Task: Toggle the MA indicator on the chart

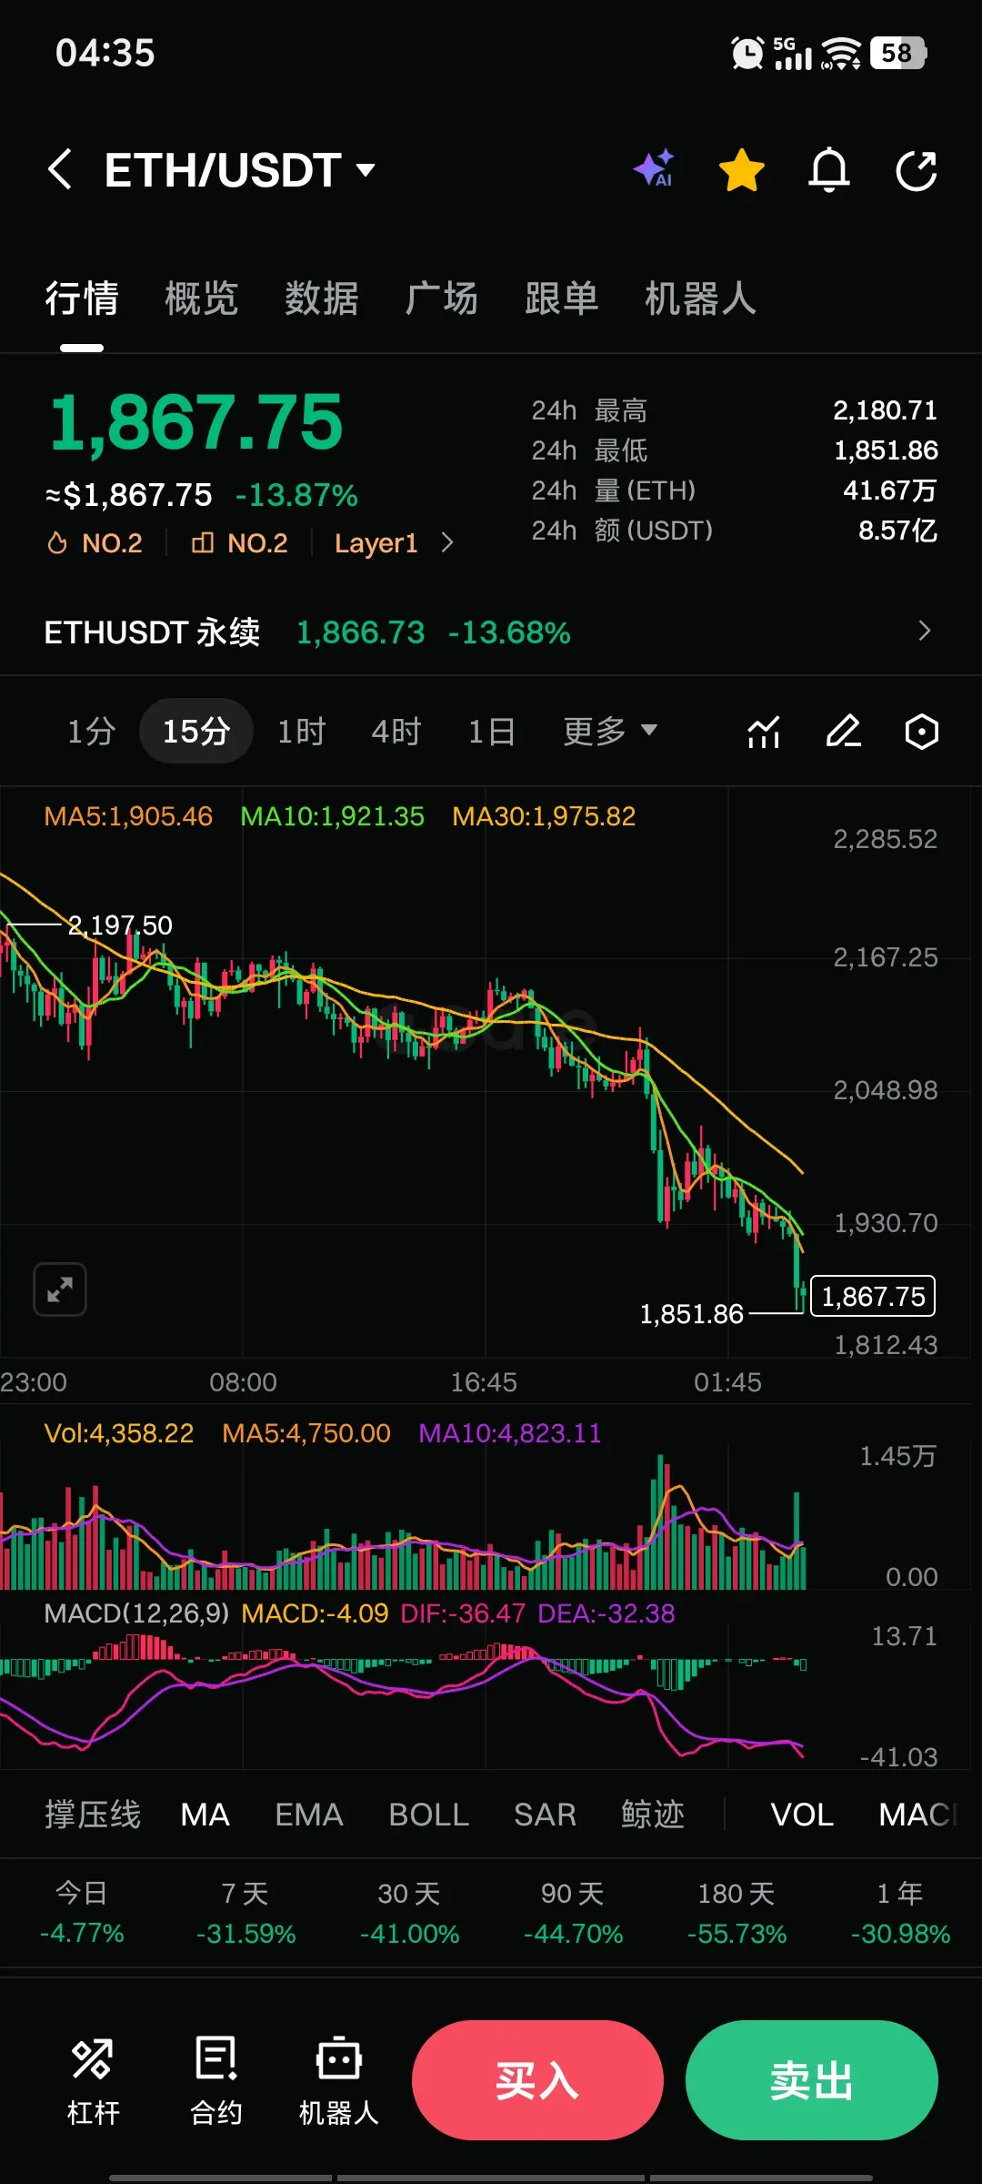Action: 205,1815
